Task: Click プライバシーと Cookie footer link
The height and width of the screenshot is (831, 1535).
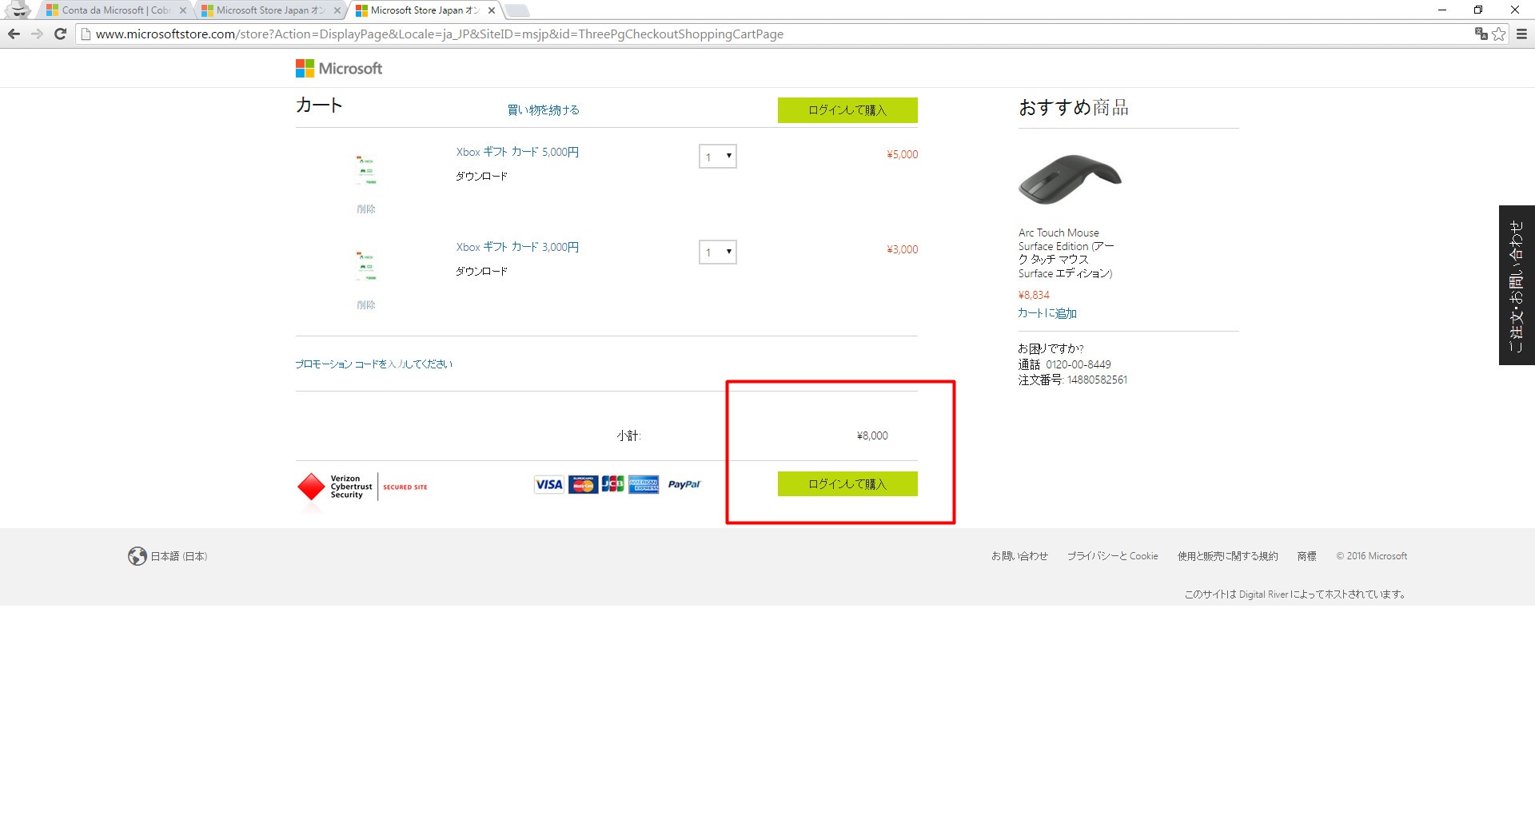Action: coord(1112,556)
